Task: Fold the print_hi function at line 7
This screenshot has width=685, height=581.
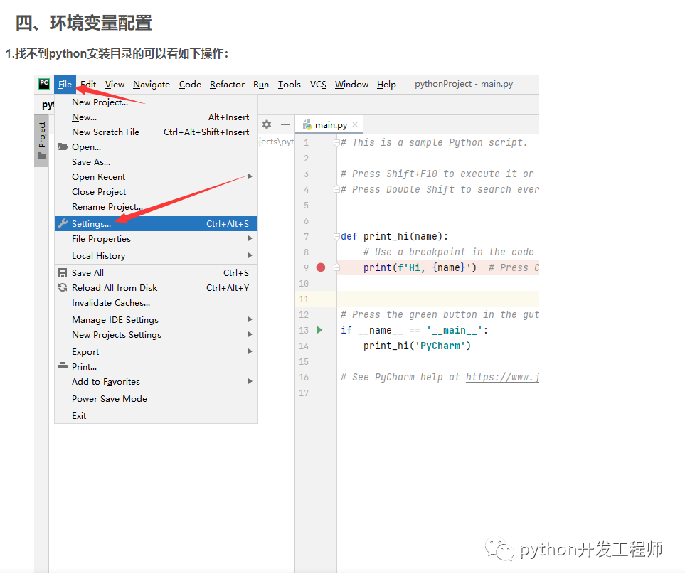Action: point(336,237)
